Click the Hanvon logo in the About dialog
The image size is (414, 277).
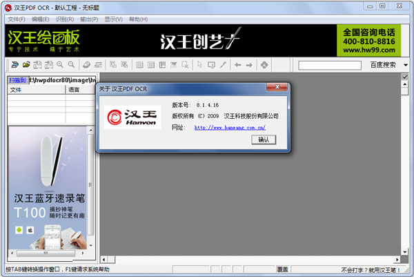132,117
